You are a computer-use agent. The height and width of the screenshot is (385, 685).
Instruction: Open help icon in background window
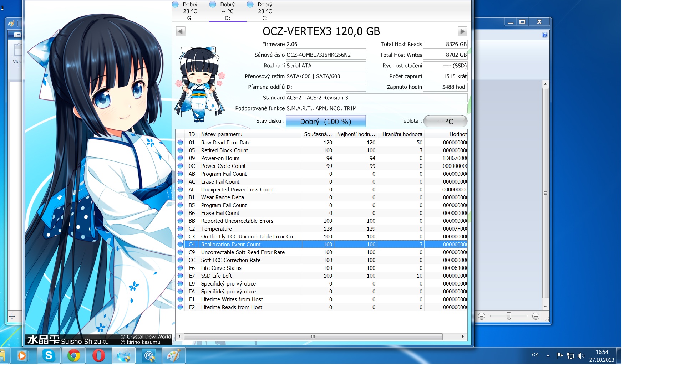[x=545, y=35]
